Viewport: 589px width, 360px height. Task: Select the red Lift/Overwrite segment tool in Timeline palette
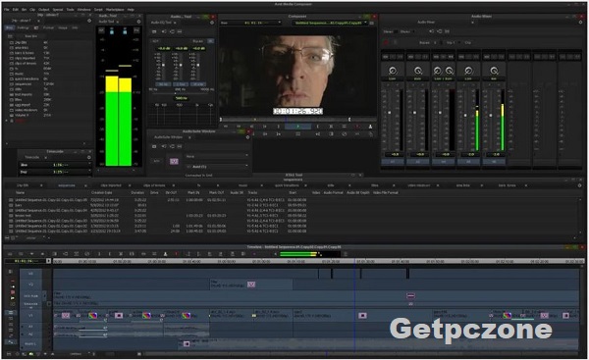click(x=12, y=292)
